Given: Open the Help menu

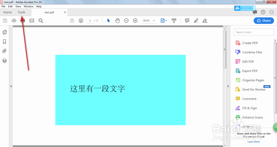Looking at the screenshot, I should click(39, 6).
